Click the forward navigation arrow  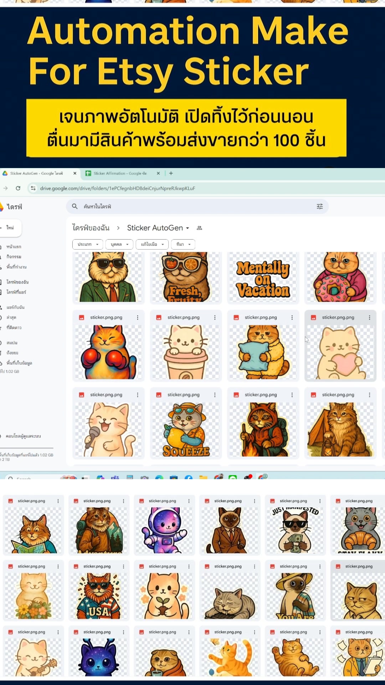(5, 188)
